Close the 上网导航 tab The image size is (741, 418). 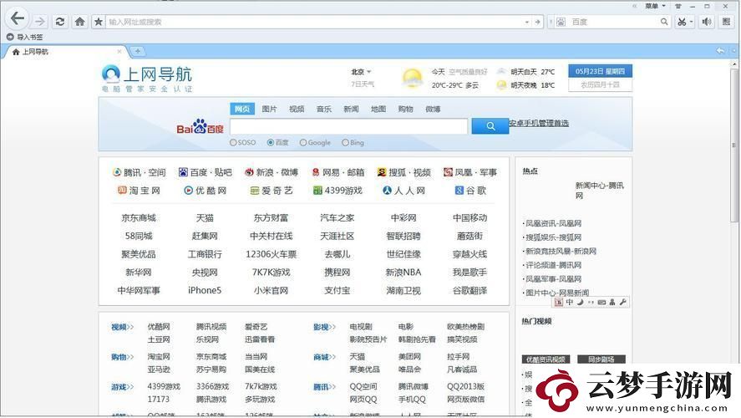(119, 52)
